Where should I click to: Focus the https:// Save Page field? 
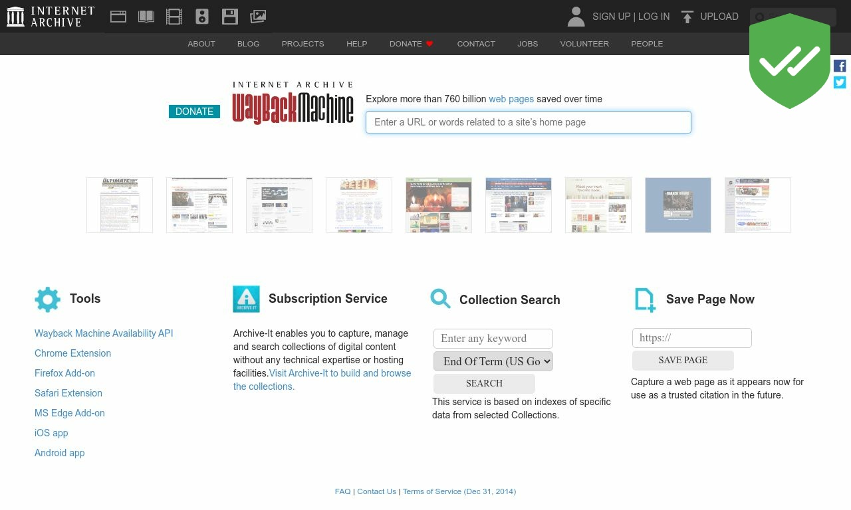click(692, 338)
